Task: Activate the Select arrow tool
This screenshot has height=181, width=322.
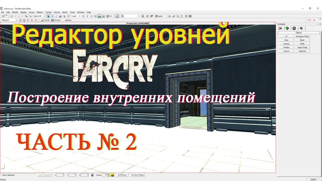Action: pyautogui.click(x=49, y=16)
